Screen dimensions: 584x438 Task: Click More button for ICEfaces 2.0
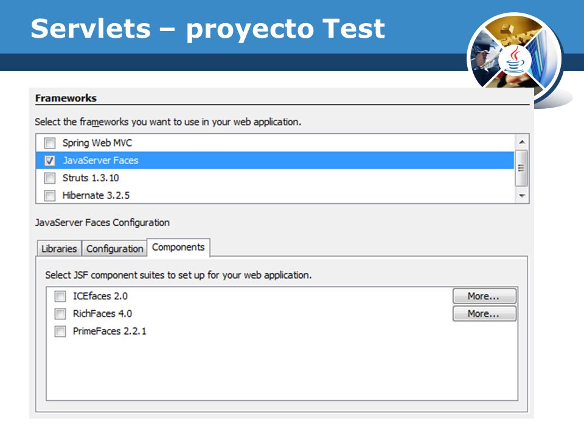click(485, 296)
